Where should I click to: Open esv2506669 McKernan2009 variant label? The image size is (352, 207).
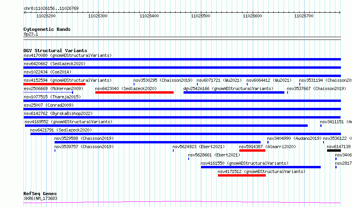coord(53,88)
